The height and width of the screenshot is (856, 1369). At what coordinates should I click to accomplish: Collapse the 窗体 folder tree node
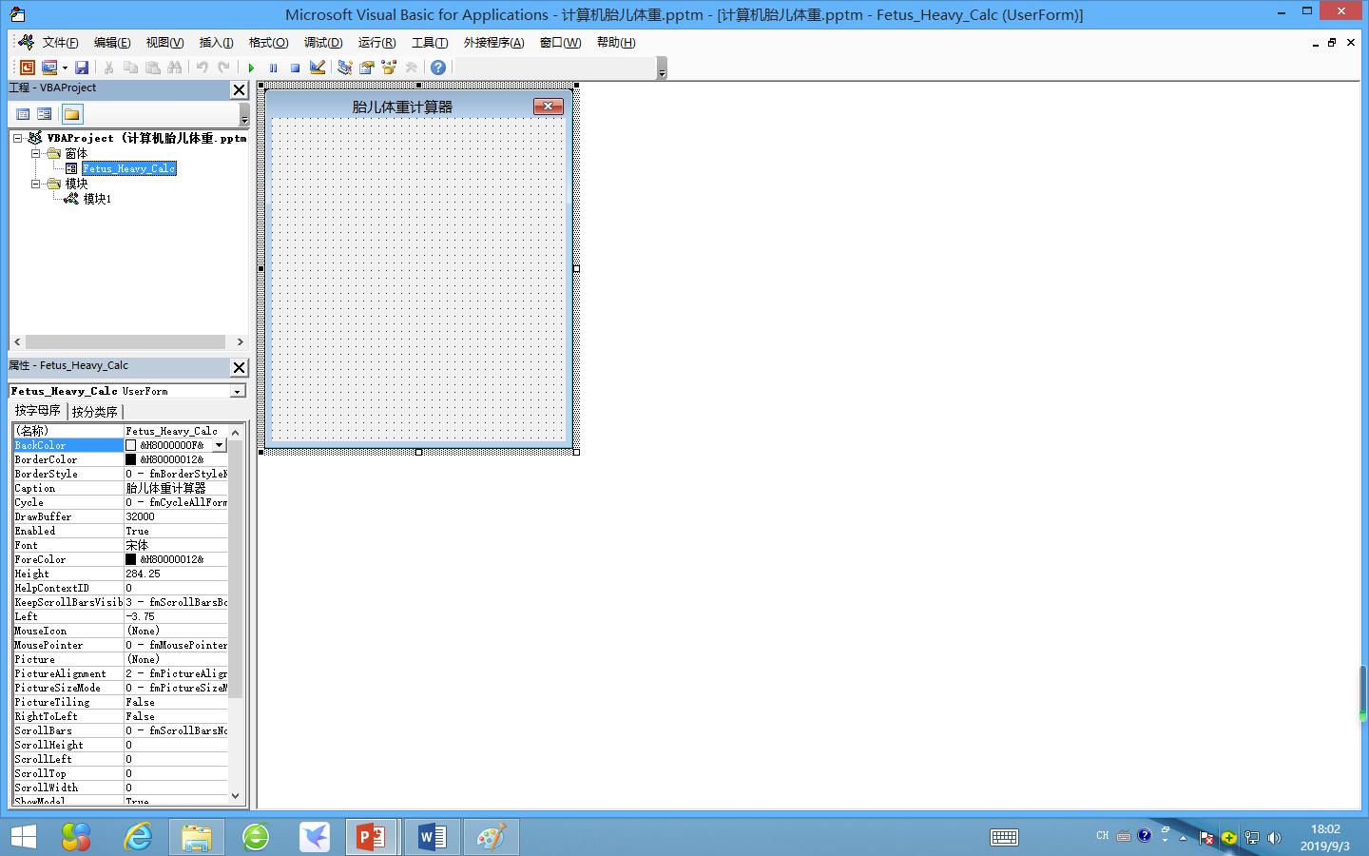[35, 153]
